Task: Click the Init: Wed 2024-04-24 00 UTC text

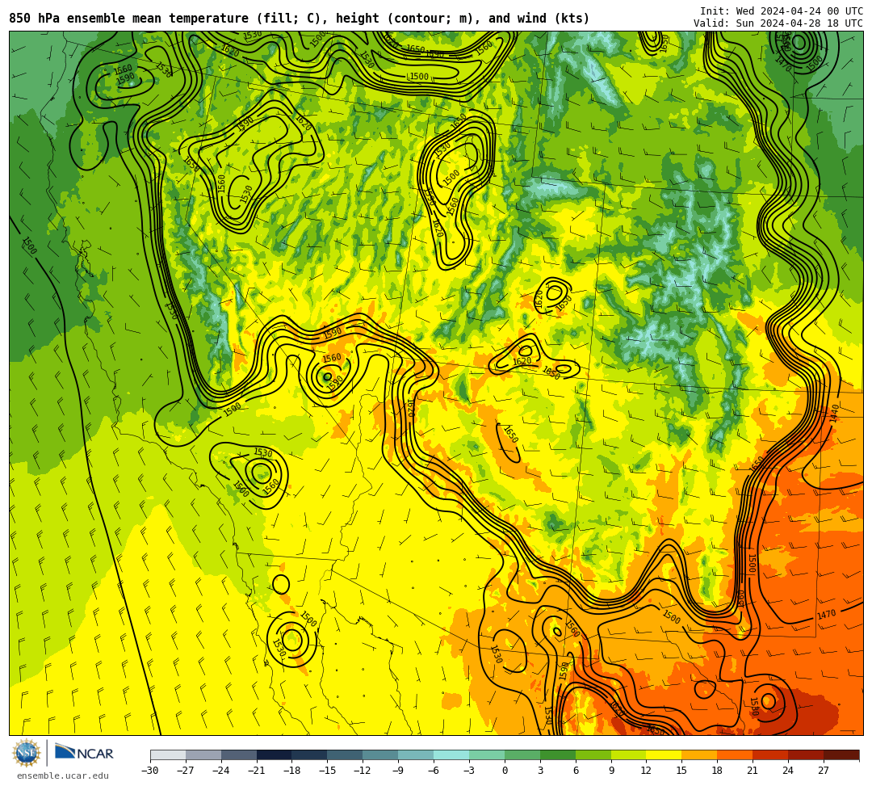Action: [x=782, y=11]
